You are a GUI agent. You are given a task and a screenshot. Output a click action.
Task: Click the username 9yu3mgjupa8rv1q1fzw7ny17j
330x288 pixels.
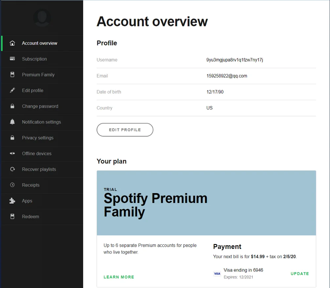(234, 60)
